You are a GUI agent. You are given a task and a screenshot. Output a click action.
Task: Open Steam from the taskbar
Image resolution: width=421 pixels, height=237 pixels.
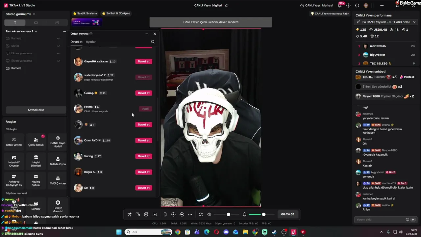coord(274,232)
